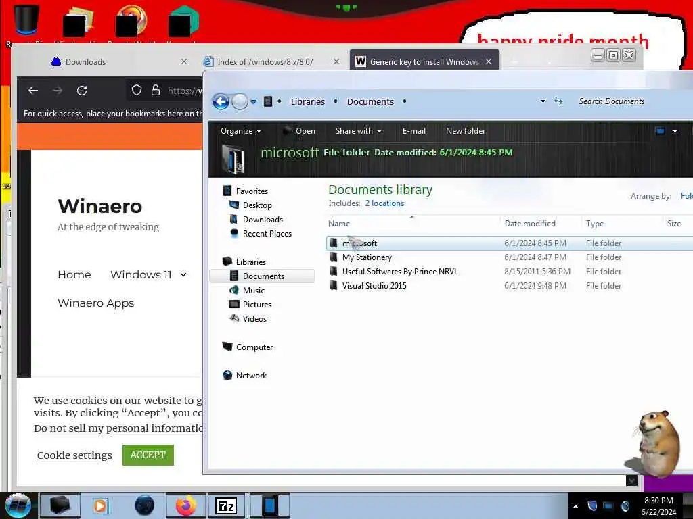Select Useful Softwares By Prince NRVL folder

point(400,272)
